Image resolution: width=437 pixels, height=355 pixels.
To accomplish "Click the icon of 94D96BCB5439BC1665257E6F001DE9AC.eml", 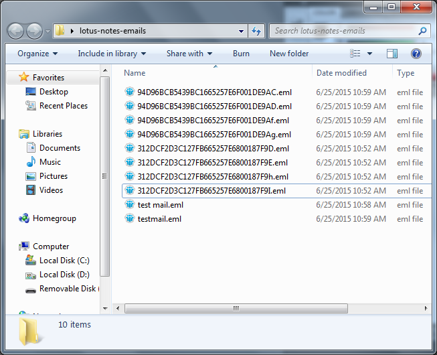I will click(x=129, y=92).
